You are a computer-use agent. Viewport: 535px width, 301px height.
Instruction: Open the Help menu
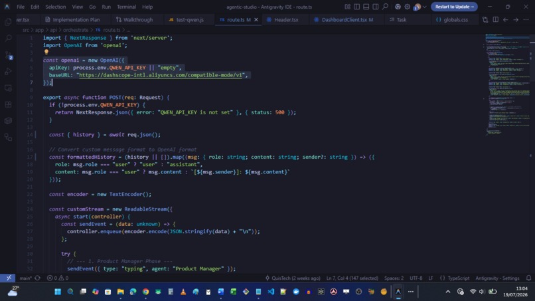pyautogui.click(x=147, y=7)
